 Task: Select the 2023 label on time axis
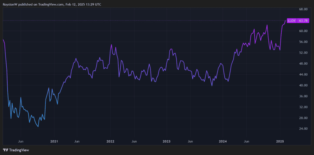point(166,141)
